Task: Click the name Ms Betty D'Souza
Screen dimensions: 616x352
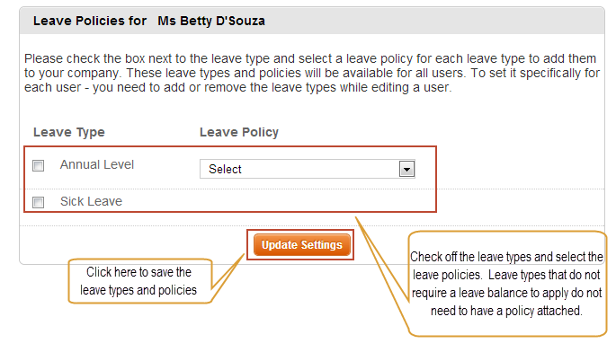Action: pos(211,21)
